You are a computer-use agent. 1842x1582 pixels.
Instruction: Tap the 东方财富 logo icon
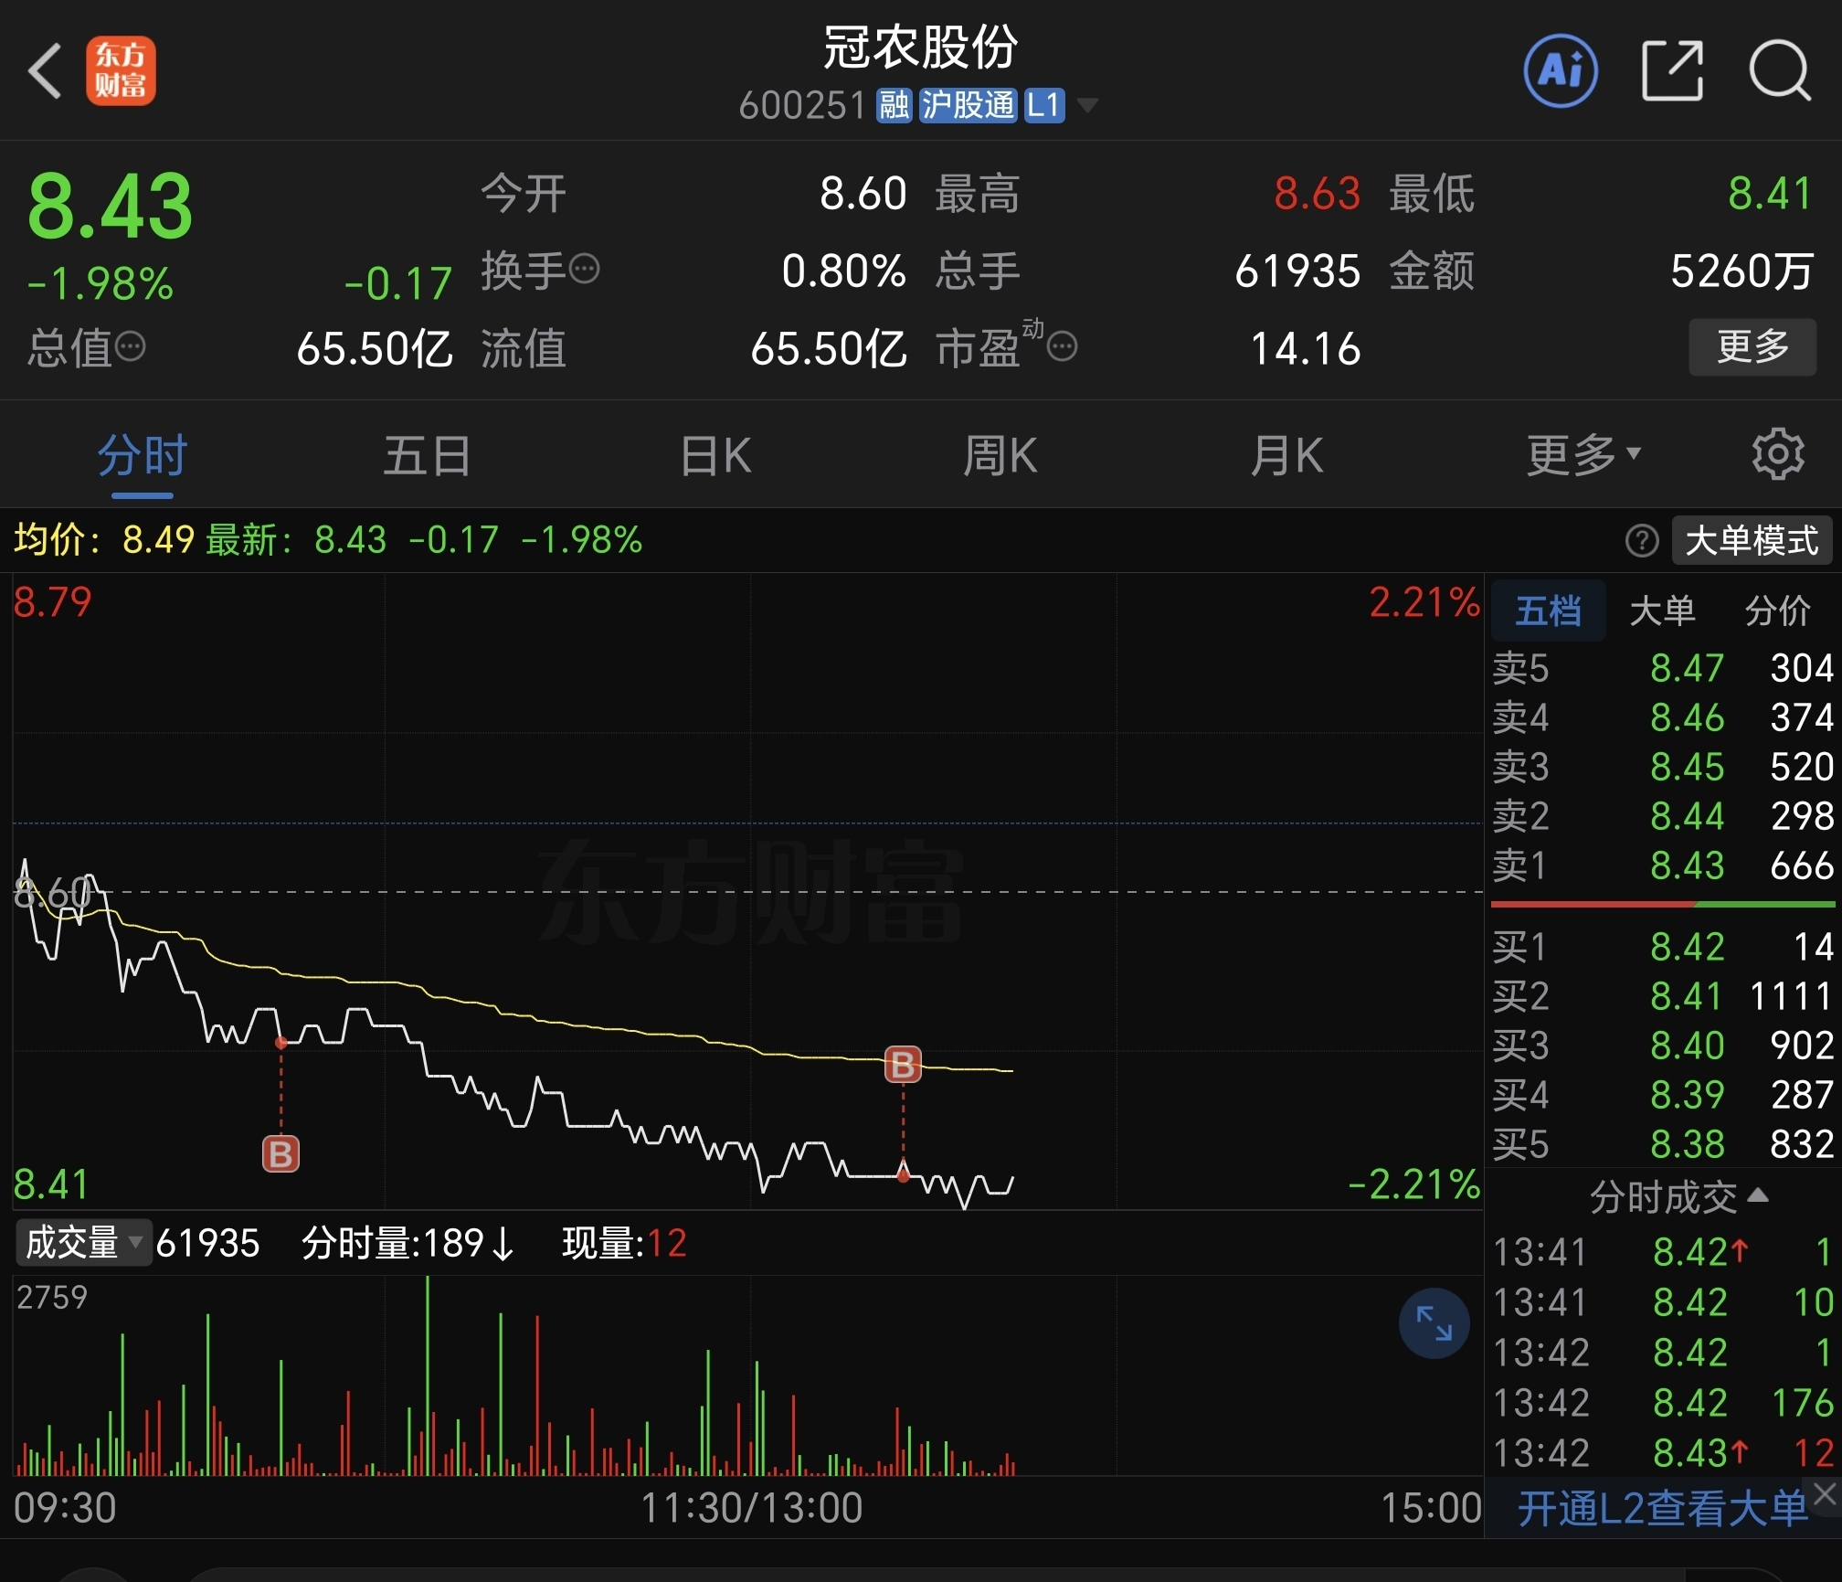(121, 70)
